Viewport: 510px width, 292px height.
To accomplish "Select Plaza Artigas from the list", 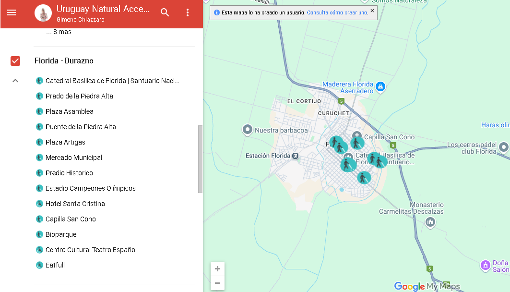I will (x=65, y=142).
